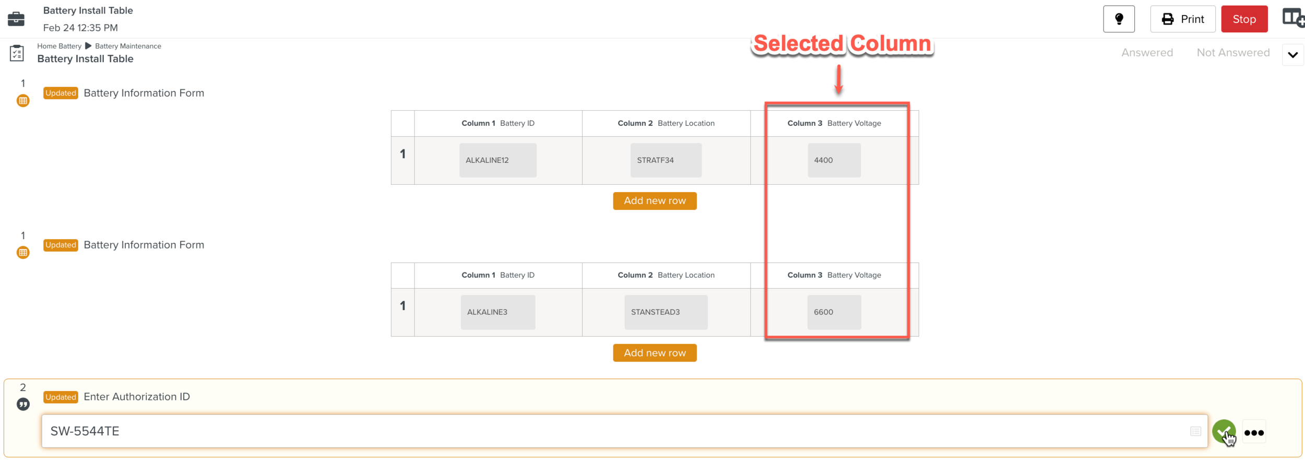Open Home Battery breadcrumb link
Screen dimensions: 1305x461
click(59, 46)
